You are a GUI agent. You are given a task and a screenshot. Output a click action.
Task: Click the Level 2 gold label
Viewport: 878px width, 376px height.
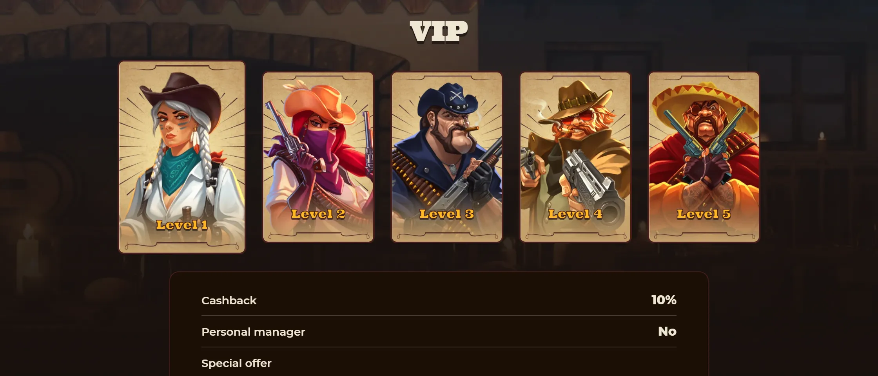click(318, 214)
